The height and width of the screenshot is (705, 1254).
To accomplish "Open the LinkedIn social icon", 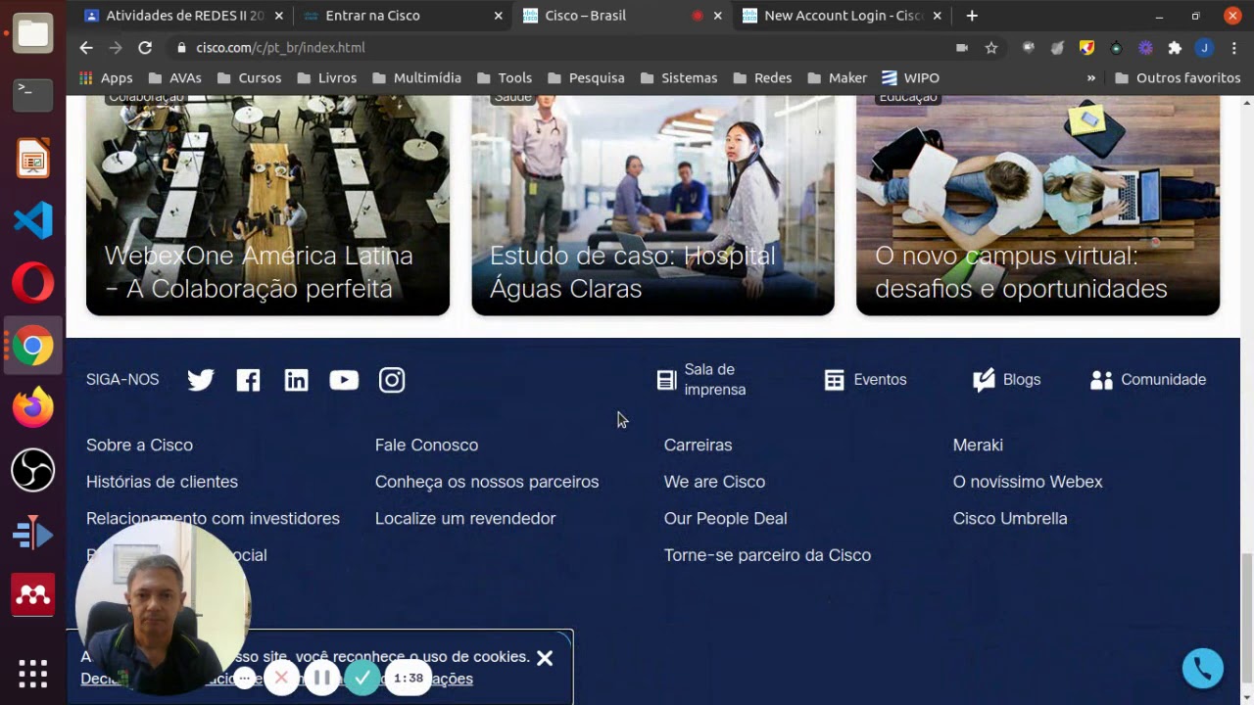I will click(x=296, y=380).
